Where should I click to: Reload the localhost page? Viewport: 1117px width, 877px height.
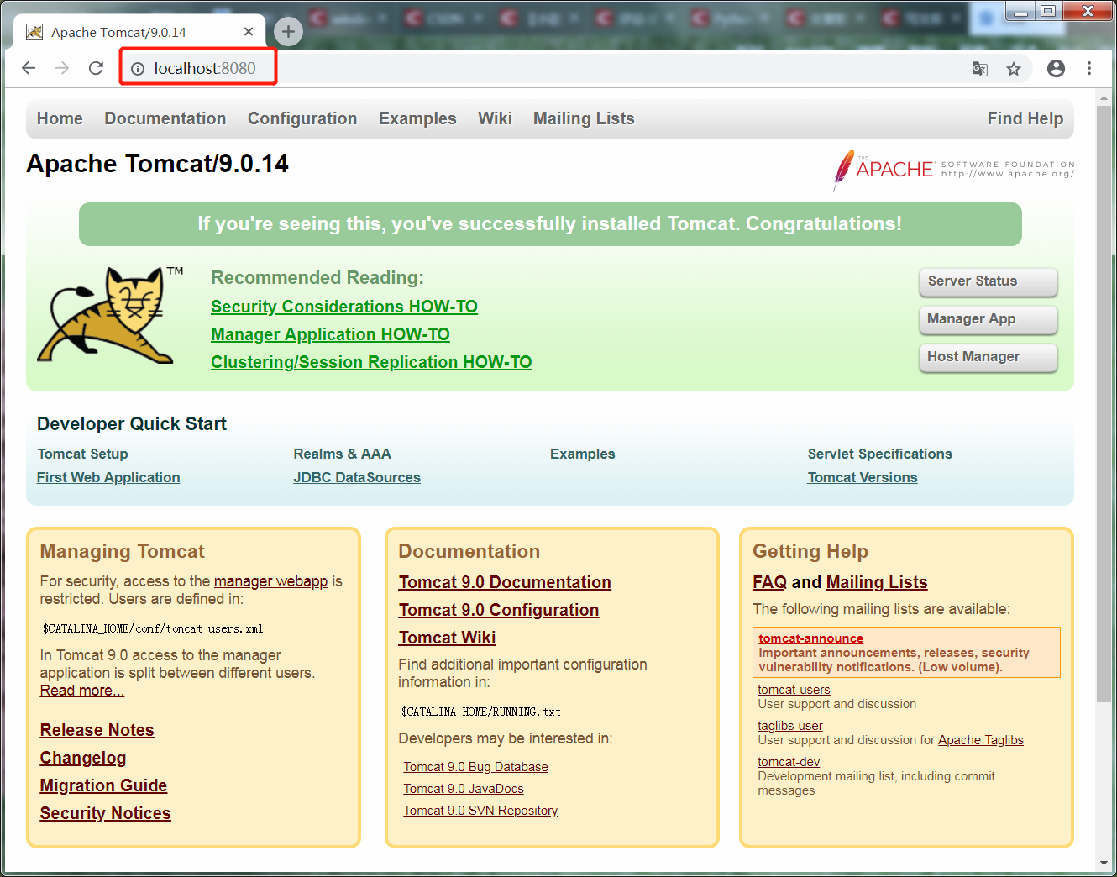click(96, 68)
